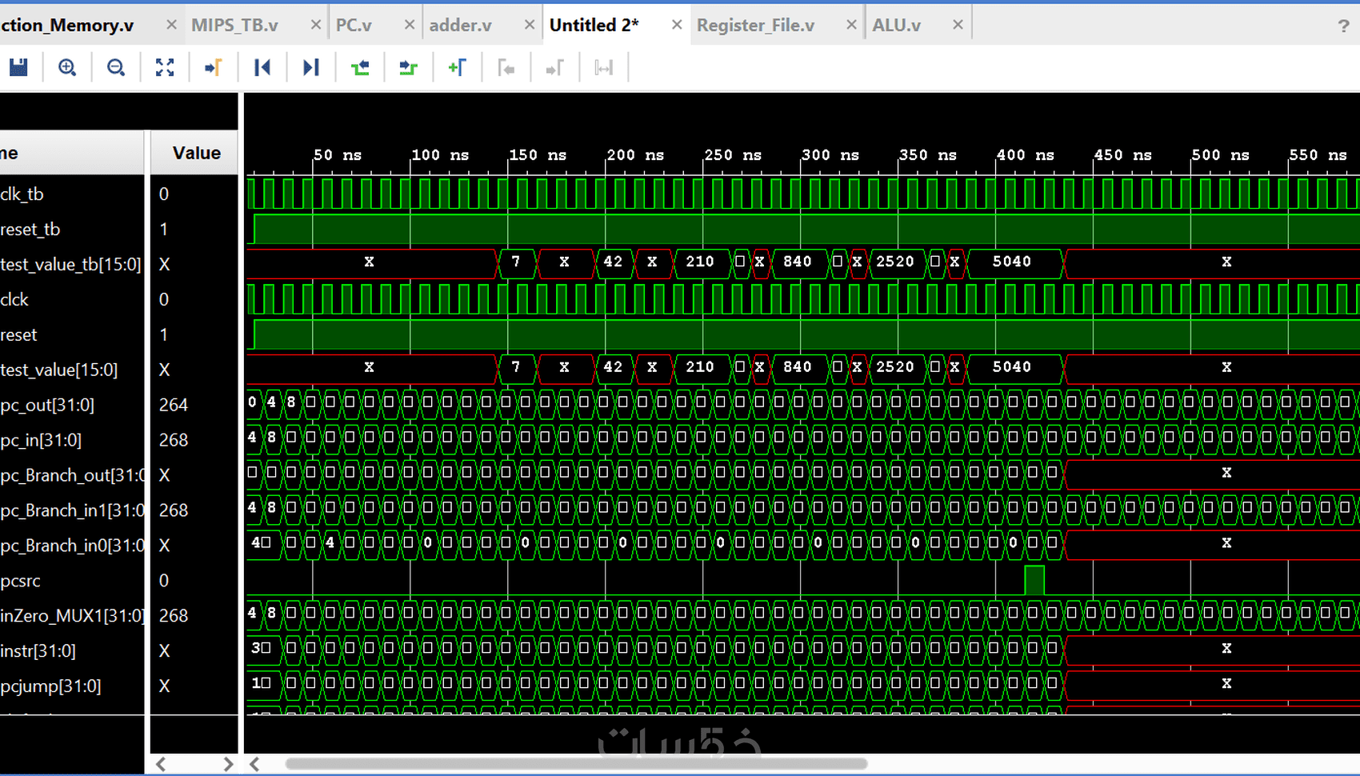Go to the previous signal transition

pyautogui.click(x=360, y=67)
